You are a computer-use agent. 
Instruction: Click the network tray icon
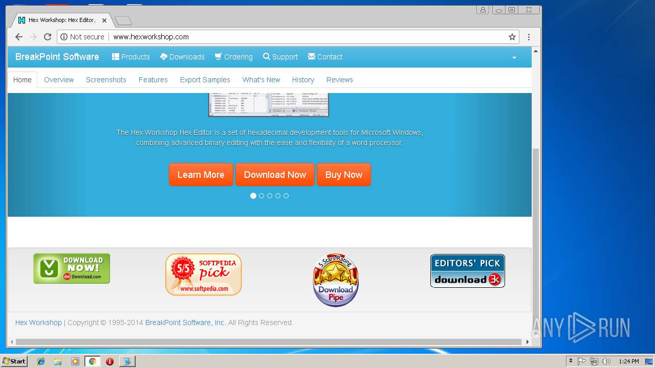pos(594,361)
